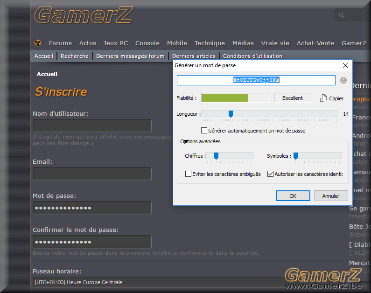The image size is (371, 293).
Task: Open the Forums menu
Action: pyautogui.click(x=60, y=43)
